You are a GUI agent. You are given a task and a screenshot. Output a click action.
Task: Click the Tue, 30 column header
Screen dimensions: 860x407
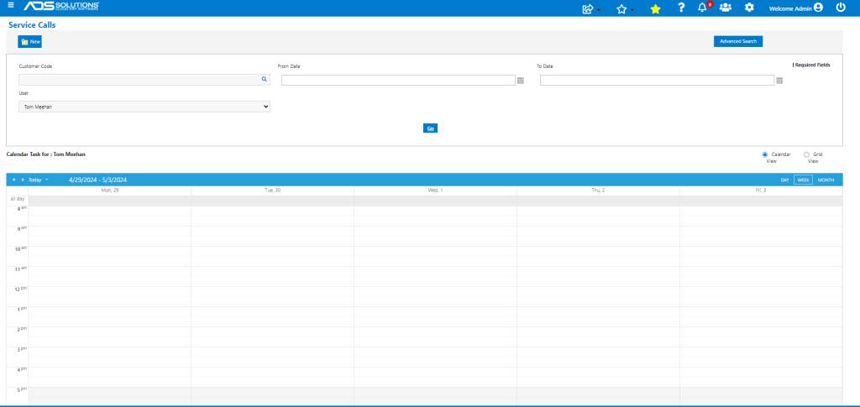tap(273, 190)
